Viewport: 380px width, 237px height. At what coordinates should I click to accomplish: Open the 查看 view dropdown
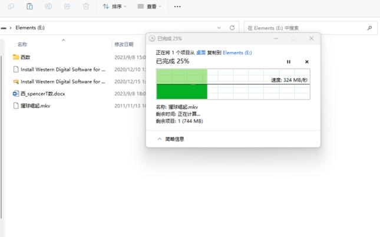coord(149,6)
